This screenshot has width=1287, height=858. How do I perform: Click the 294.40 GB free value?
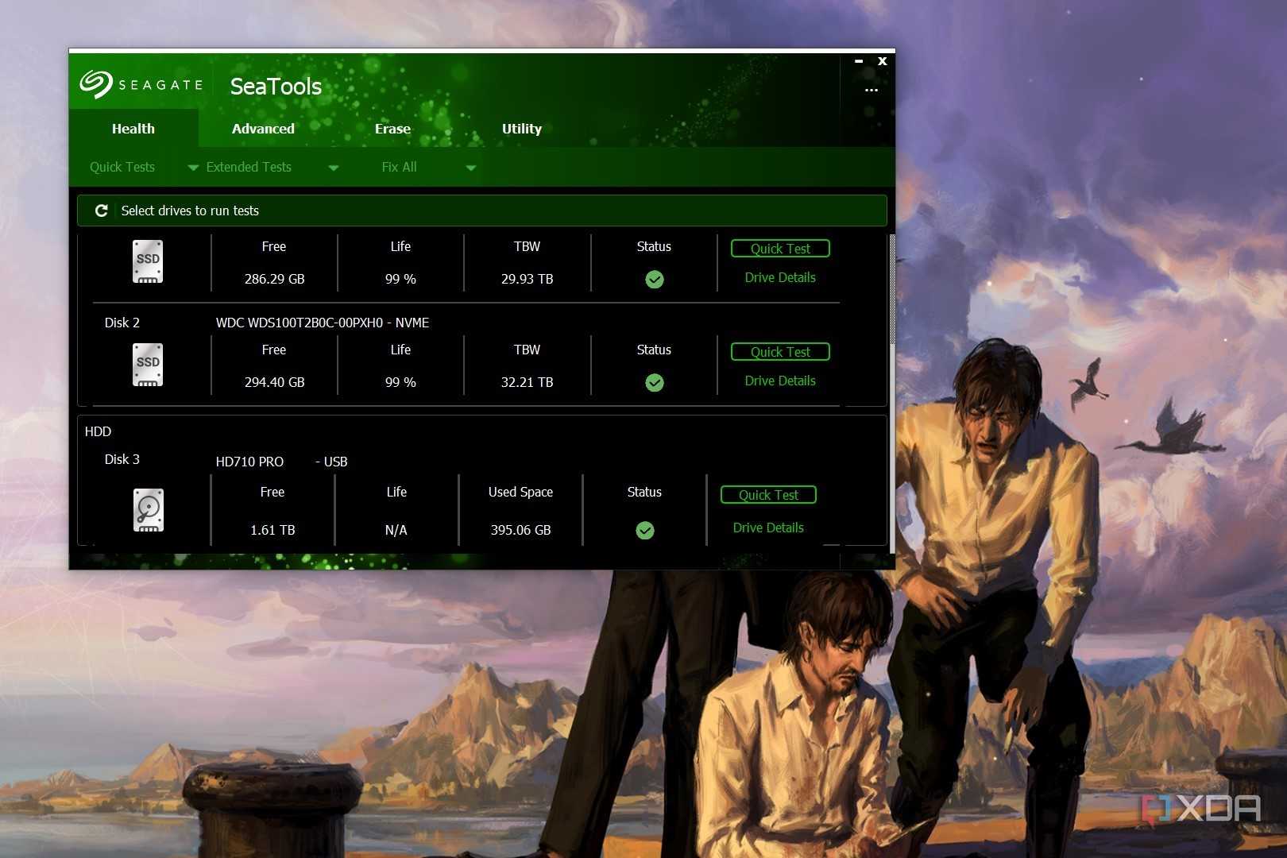tap(275, 382)
